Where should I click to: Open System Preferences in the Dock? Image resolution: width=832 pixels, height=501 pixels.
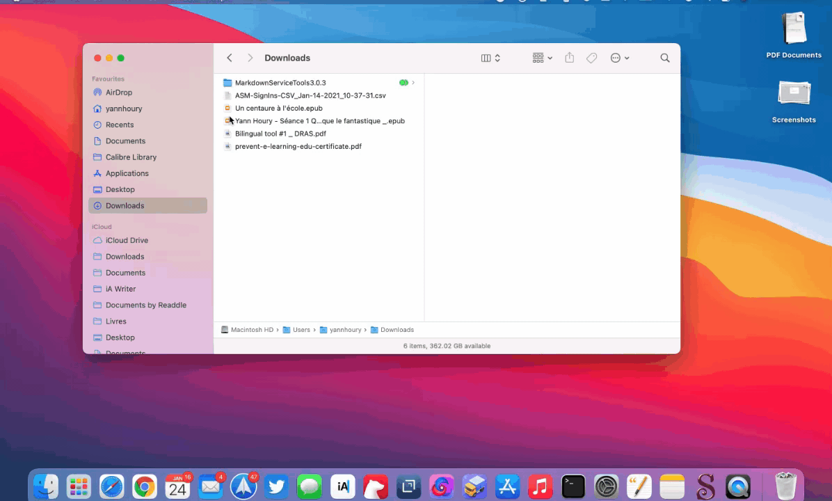pos(606,486)
